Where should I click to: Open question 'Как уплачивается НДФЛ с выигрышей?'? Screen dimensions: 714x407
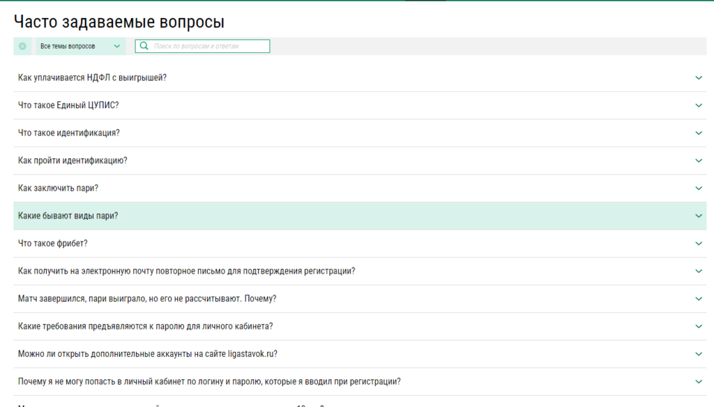[x=360, y=78]
